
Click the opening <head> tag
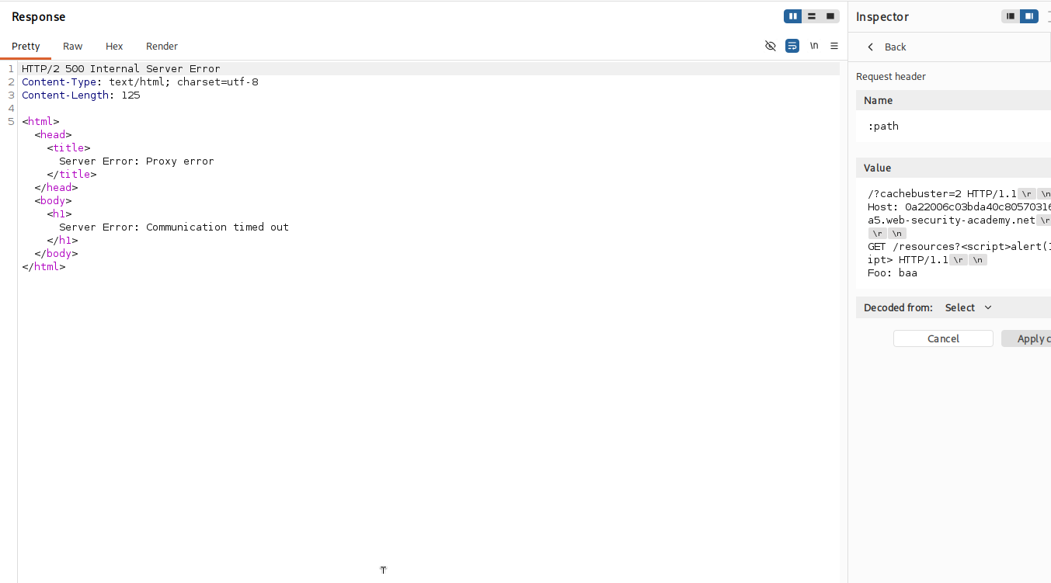53,134
